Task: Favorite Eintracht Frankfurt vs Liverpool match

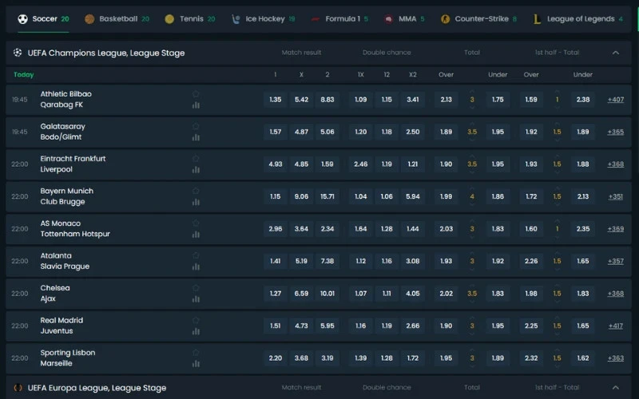Action: [196, 158]
